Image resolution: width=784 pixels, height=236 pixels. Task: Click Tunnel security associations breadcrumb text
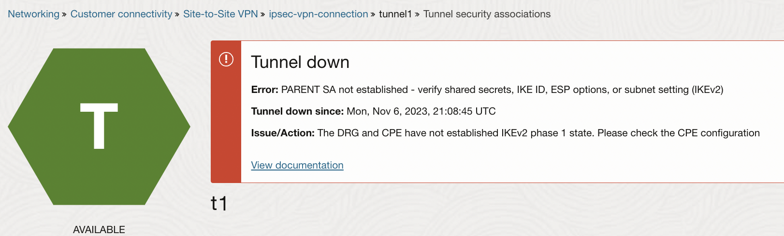487,14
